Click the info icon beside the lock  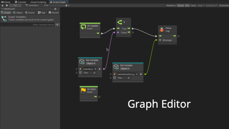(x=6, y=5)
